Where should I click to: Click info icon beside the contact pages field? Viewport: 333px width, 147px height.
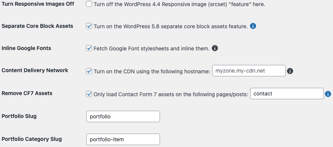click(328, 94)
